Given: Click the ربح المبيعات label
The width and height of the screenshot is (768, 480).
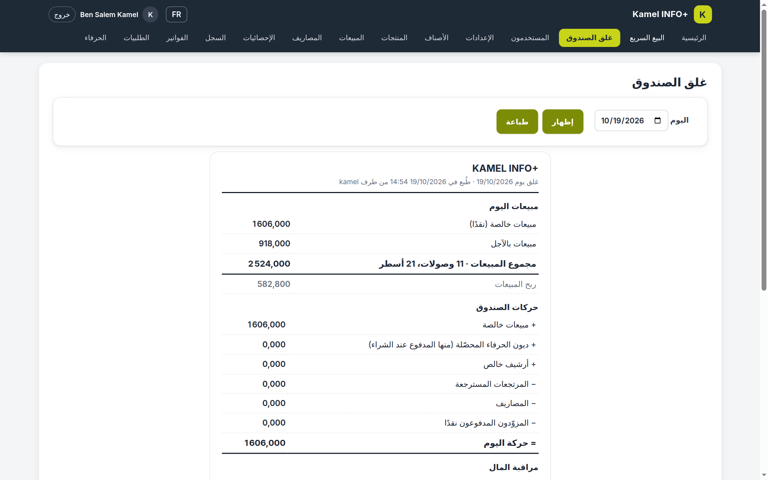Looking at the screenshot, I should point(515,284).
